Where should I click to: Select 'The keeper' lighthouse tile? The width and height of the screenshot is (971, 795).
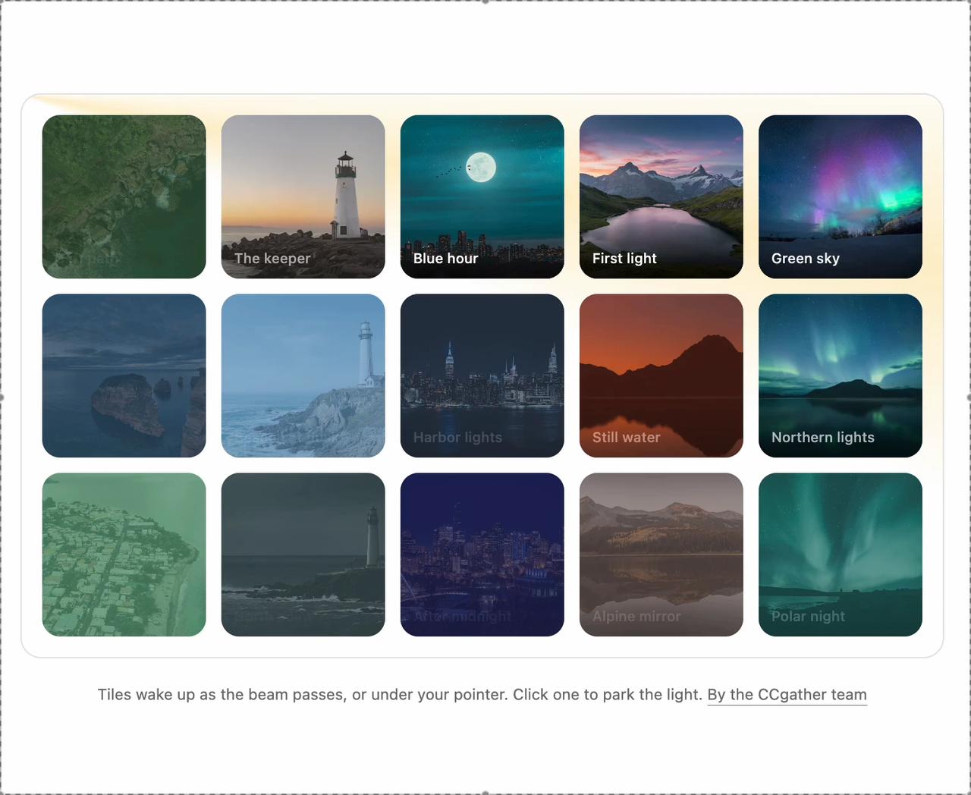pyautogui.click(x=303, y=196)
